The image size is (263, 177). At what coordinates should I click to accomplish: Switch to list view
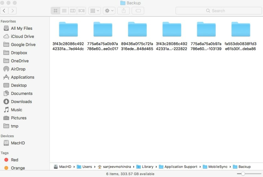tap(64, 11)
